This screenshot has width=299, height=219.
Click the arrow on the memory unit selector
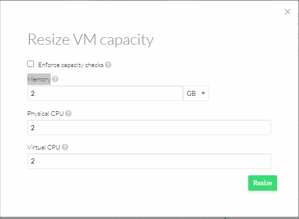click(x=203, y=93)
